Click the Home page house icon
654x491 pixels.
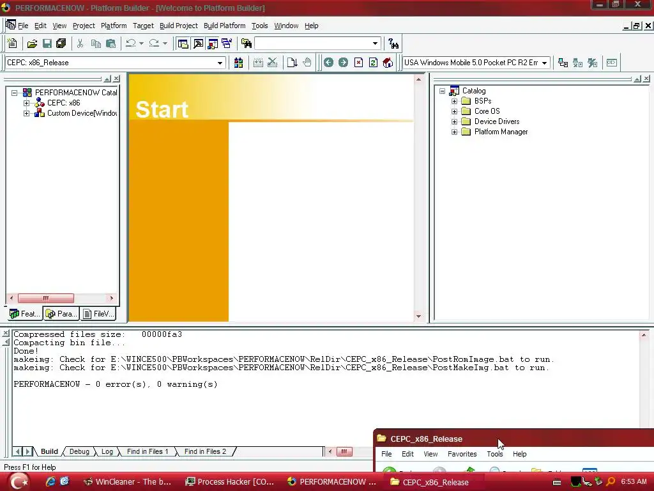pos(388,63)
